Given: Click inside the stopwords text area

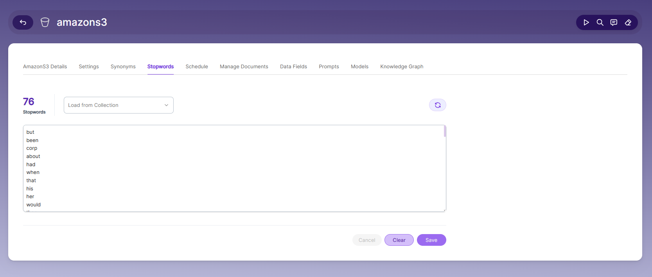Looking at the screenshot, I should 235,169.
